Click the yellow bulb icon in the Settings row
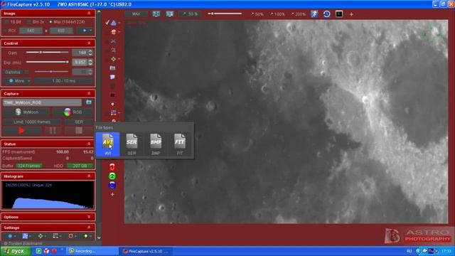The width and height of the screenshot is (455, 256). [x=85, y=236]
